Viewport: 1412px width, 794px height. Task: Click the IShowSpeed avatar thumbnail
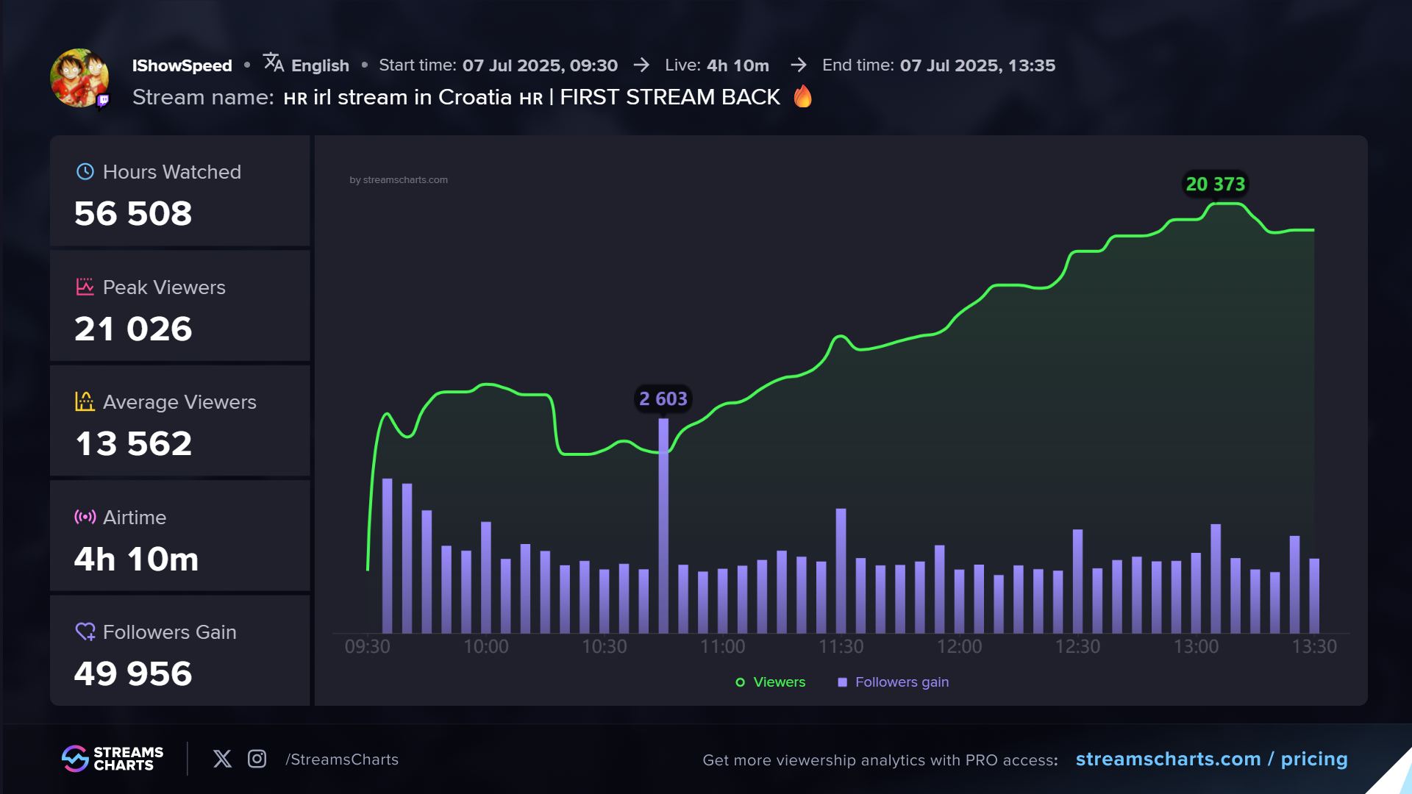79,78
